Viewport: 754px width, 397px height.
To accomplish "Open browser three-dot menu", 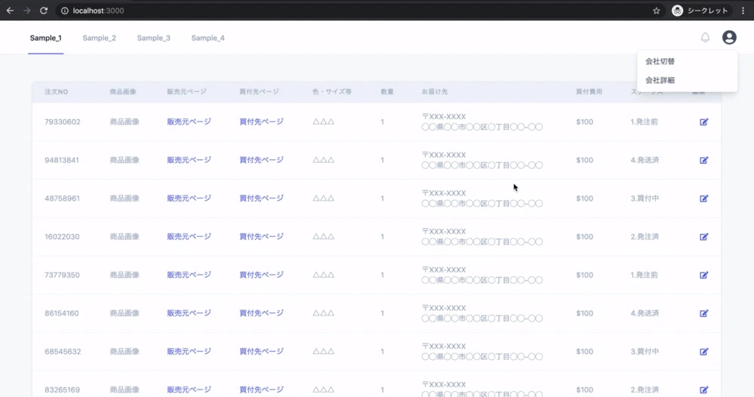I will pyautogui.click(x=743, y=11).
